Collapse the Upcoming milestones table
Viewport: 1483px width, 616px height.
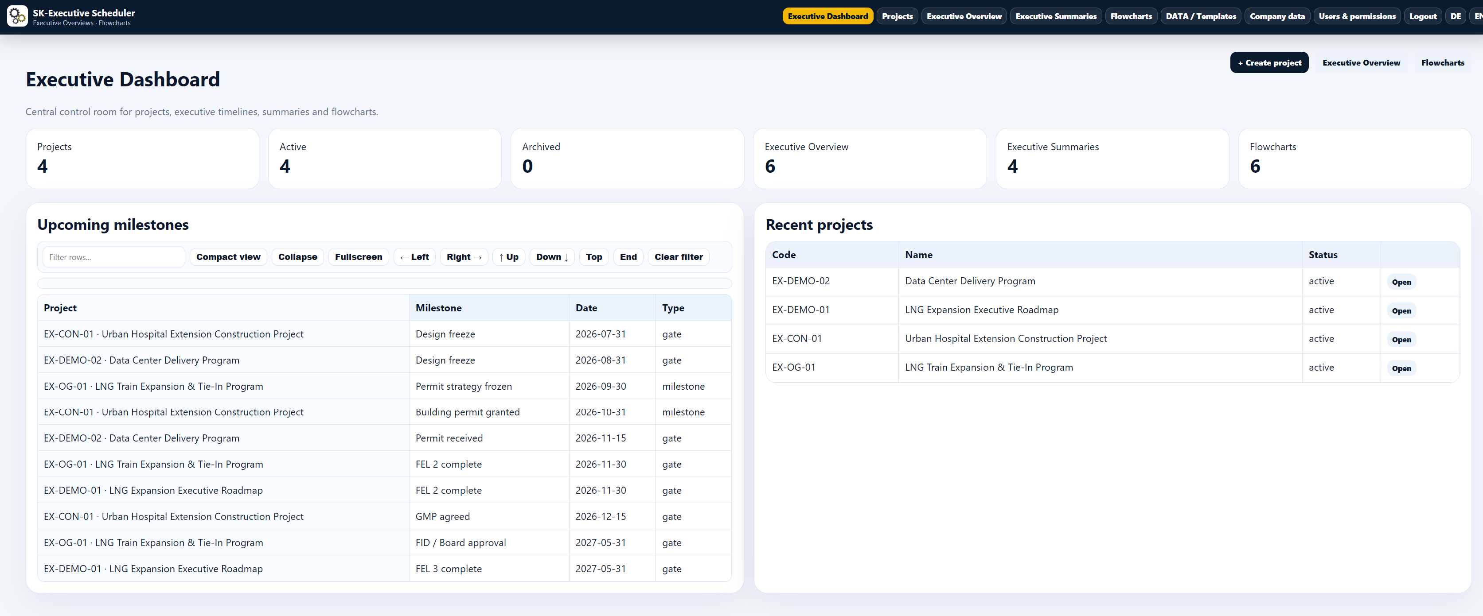(x=298, y=257)
